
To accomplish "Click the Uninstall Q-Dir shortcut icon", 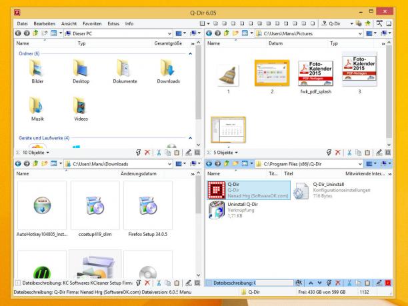I will [217, 210].
